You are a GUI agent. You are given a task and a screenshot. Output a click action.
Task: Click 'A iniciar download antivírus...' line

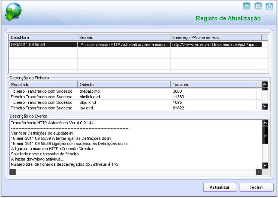click(x=38, y=159)
